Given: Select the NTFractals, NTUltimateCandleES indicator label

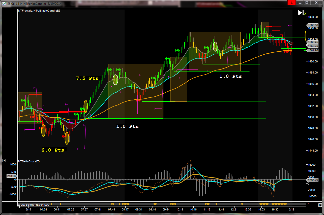Looking at the screenshot, I should 35,11.
